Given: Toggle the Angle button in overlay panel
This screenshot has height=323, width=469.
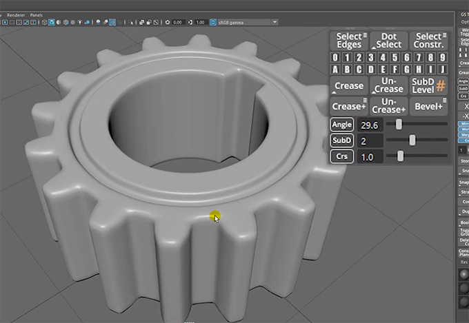Looking at the screenshot, I should 342,125.
